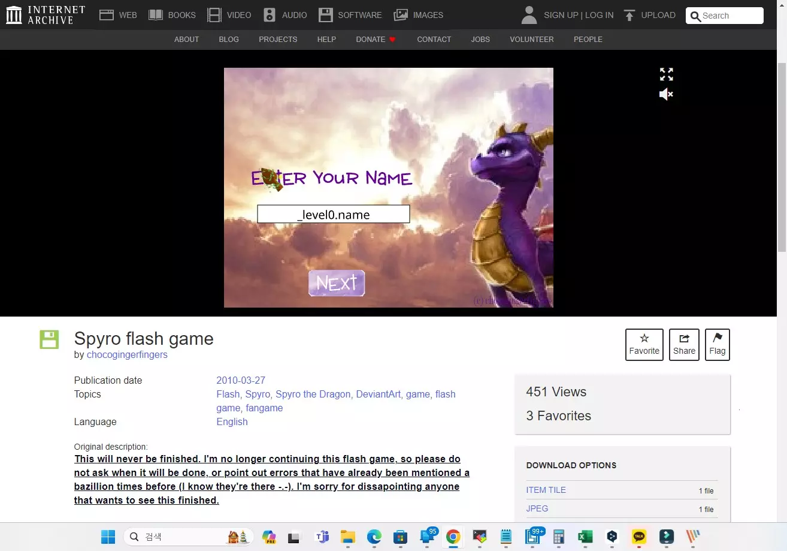Open Google Chrome from the taskbar
This screenshot has width=787, height=551.
point(453,537)
